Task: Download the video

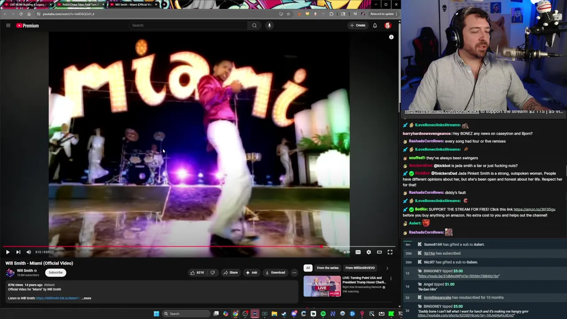Action: click(x=275, y=272)
